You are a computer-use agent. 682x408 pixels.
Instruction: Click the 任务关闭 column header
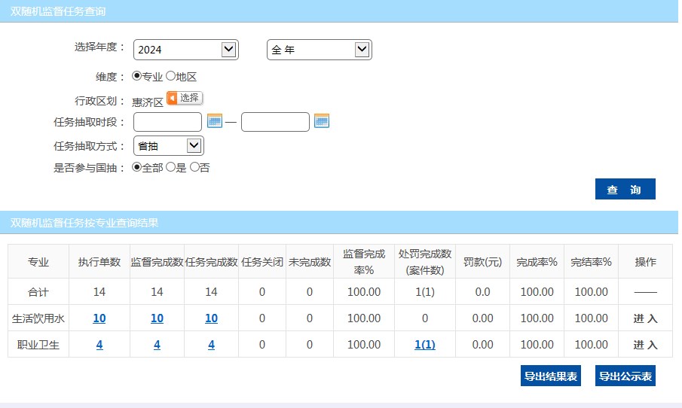click(262, 262)
